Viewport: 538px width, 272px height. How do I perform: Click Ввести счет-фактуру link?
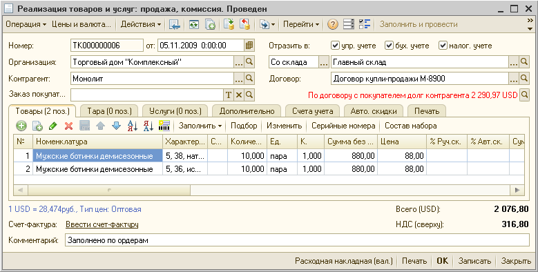[102, 224]
